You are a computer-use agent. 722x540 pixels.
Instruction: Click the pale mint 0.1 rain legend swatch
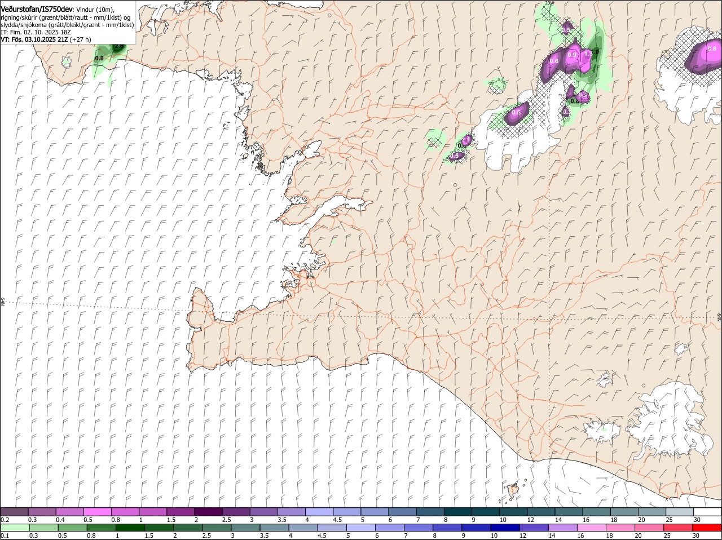(15, 528)
